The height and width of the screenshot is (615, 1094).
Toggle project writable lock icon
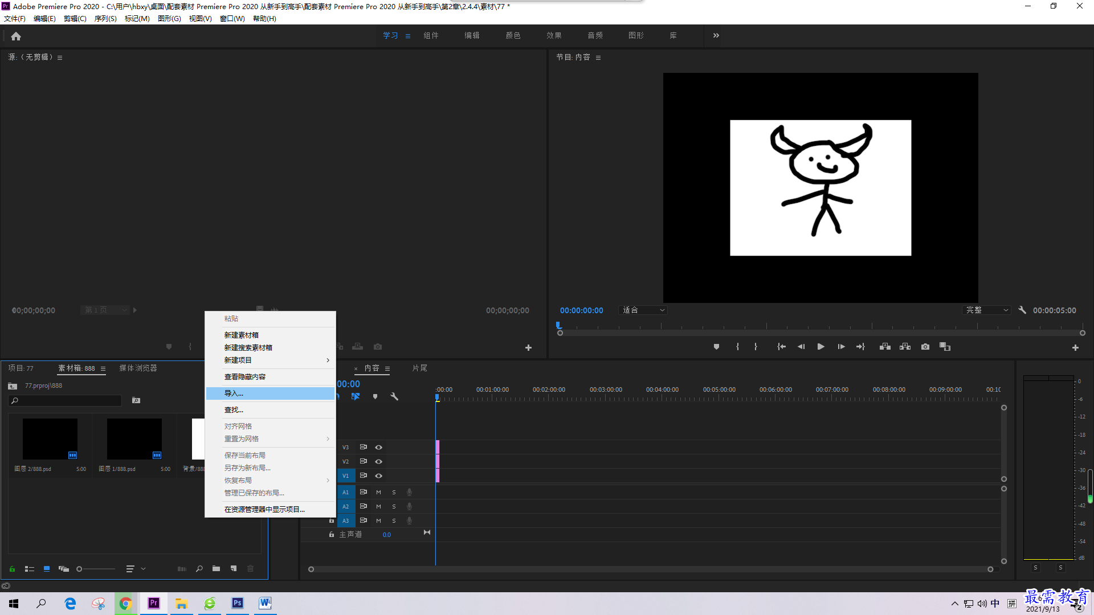[12, 569]
